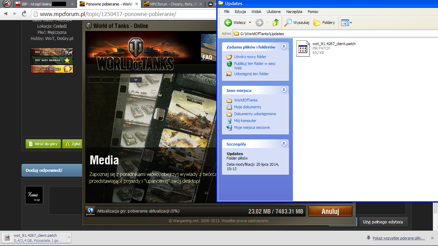
Task: Open the Wstecz history dropdown arrow
Action: (250, 23)
